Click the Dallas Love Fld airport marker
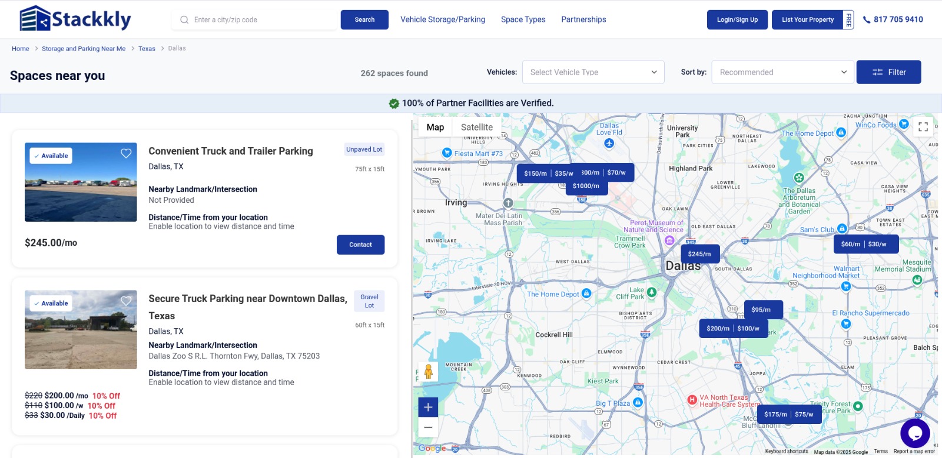This screenshot has width=942, height=458. coord(609,143)
